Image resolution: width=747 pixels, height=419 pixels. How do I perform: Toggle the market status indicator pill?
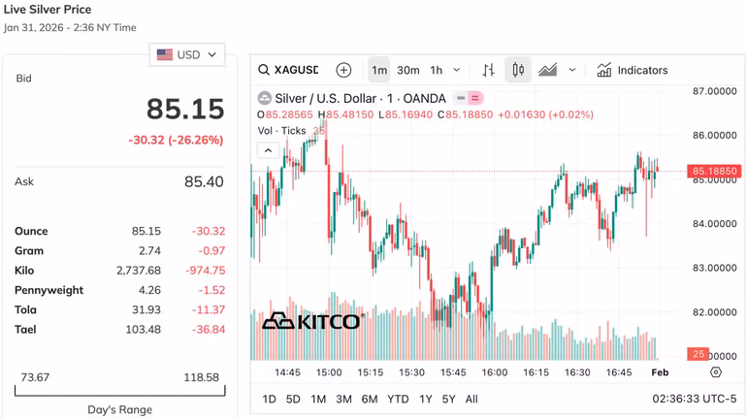pyautogui.click(x=471, y=98)
